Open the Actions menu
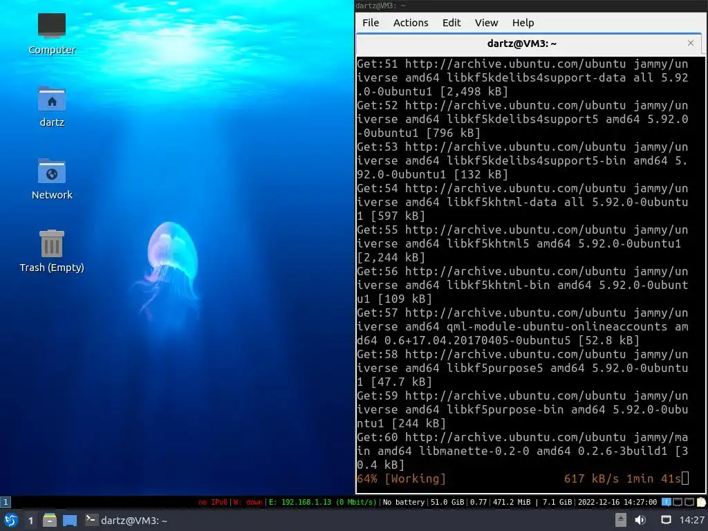 [x=411, y=23]
